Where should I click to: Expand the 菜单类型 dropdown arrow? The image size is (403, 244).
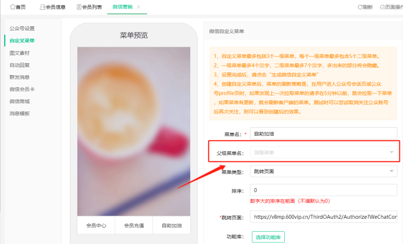pos(392,172)
